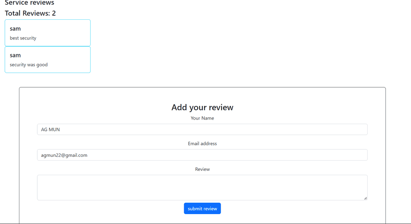This screenshot has height=224, width=411.
Task: Select the review card saying security was good
Action: pyautogui.click(x=47, y=60)
